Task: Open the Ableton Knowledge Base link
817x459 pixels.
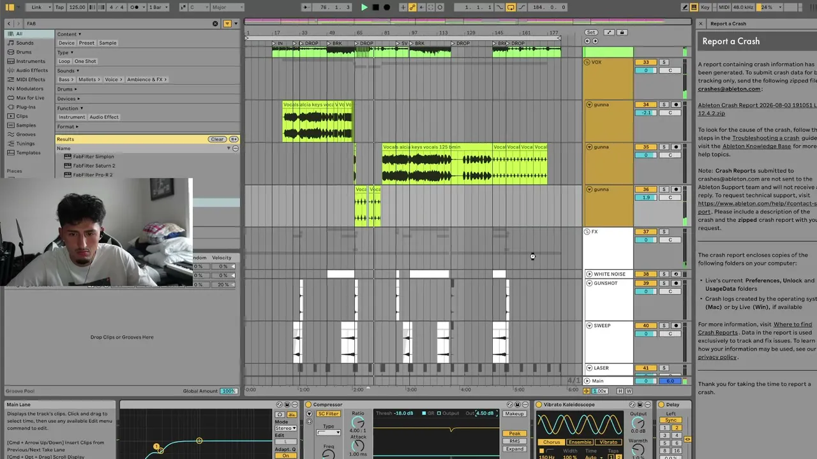Action: [x=756, y=146]
